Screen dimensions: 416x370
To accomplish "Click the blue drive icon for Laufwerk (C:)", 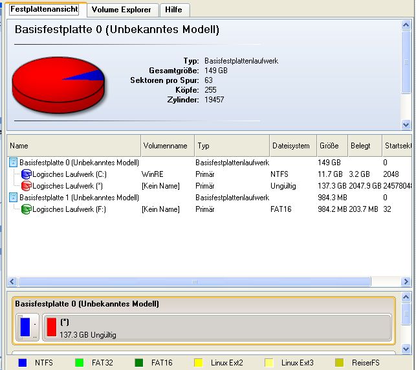I will pos(27,174).
